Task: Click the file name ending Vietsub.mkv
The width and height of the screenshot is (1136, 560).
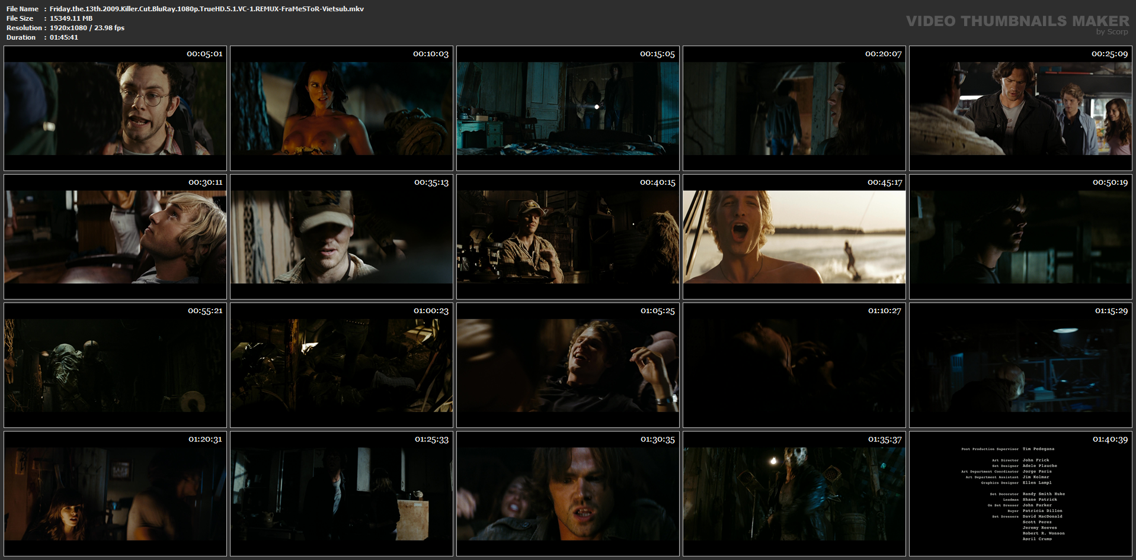Action: pos(207,9)
